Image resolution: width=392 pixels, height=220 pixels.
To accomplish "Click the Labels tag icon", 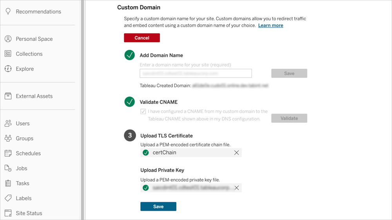I will point(8,198).
